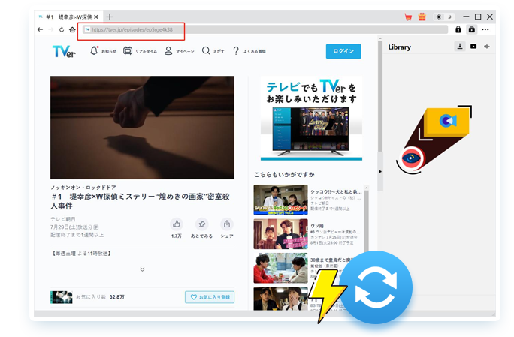Close the '#1 堤幸彦×W探偵' tab

point(96,17)
